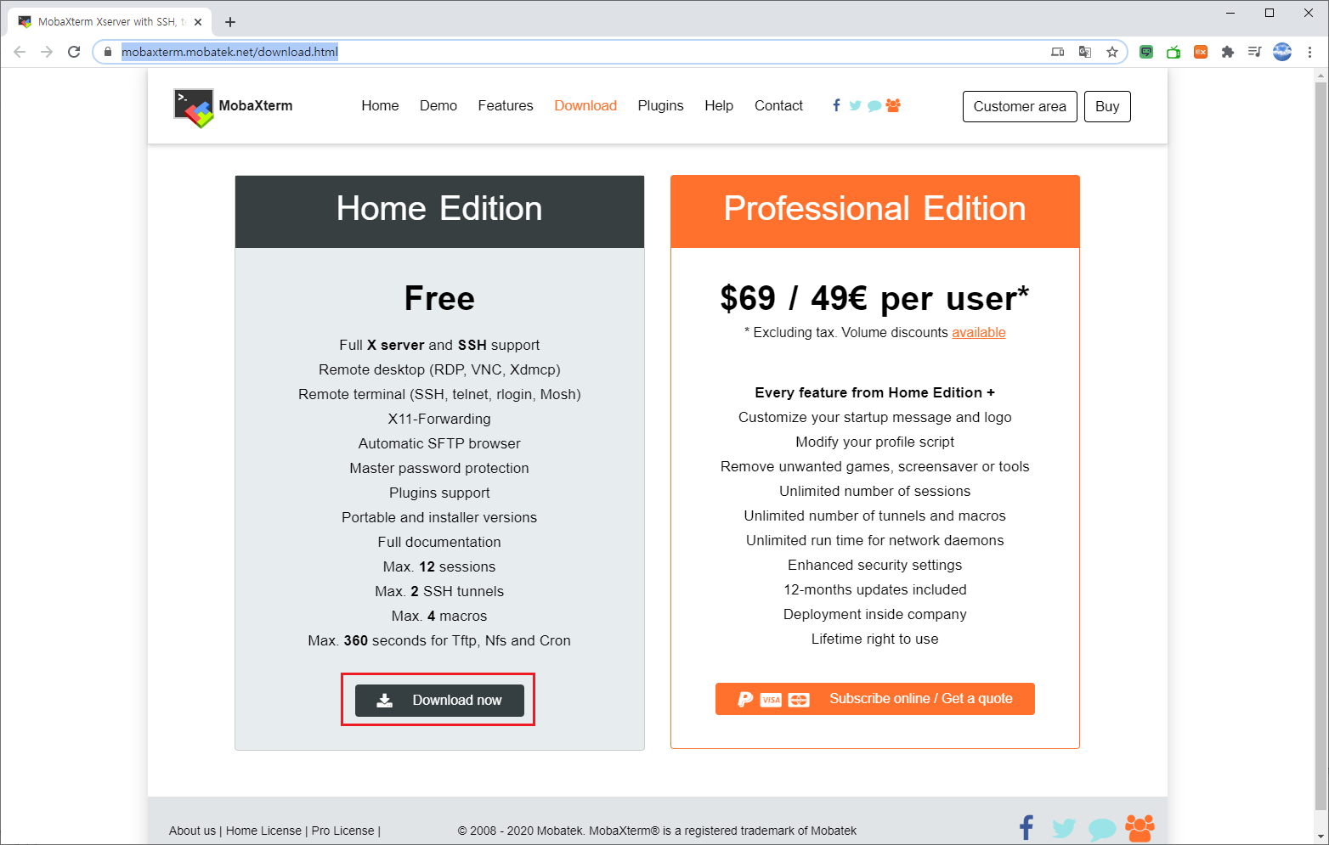Open the Facebook icon in header
1329x845 pixels.
837,105
